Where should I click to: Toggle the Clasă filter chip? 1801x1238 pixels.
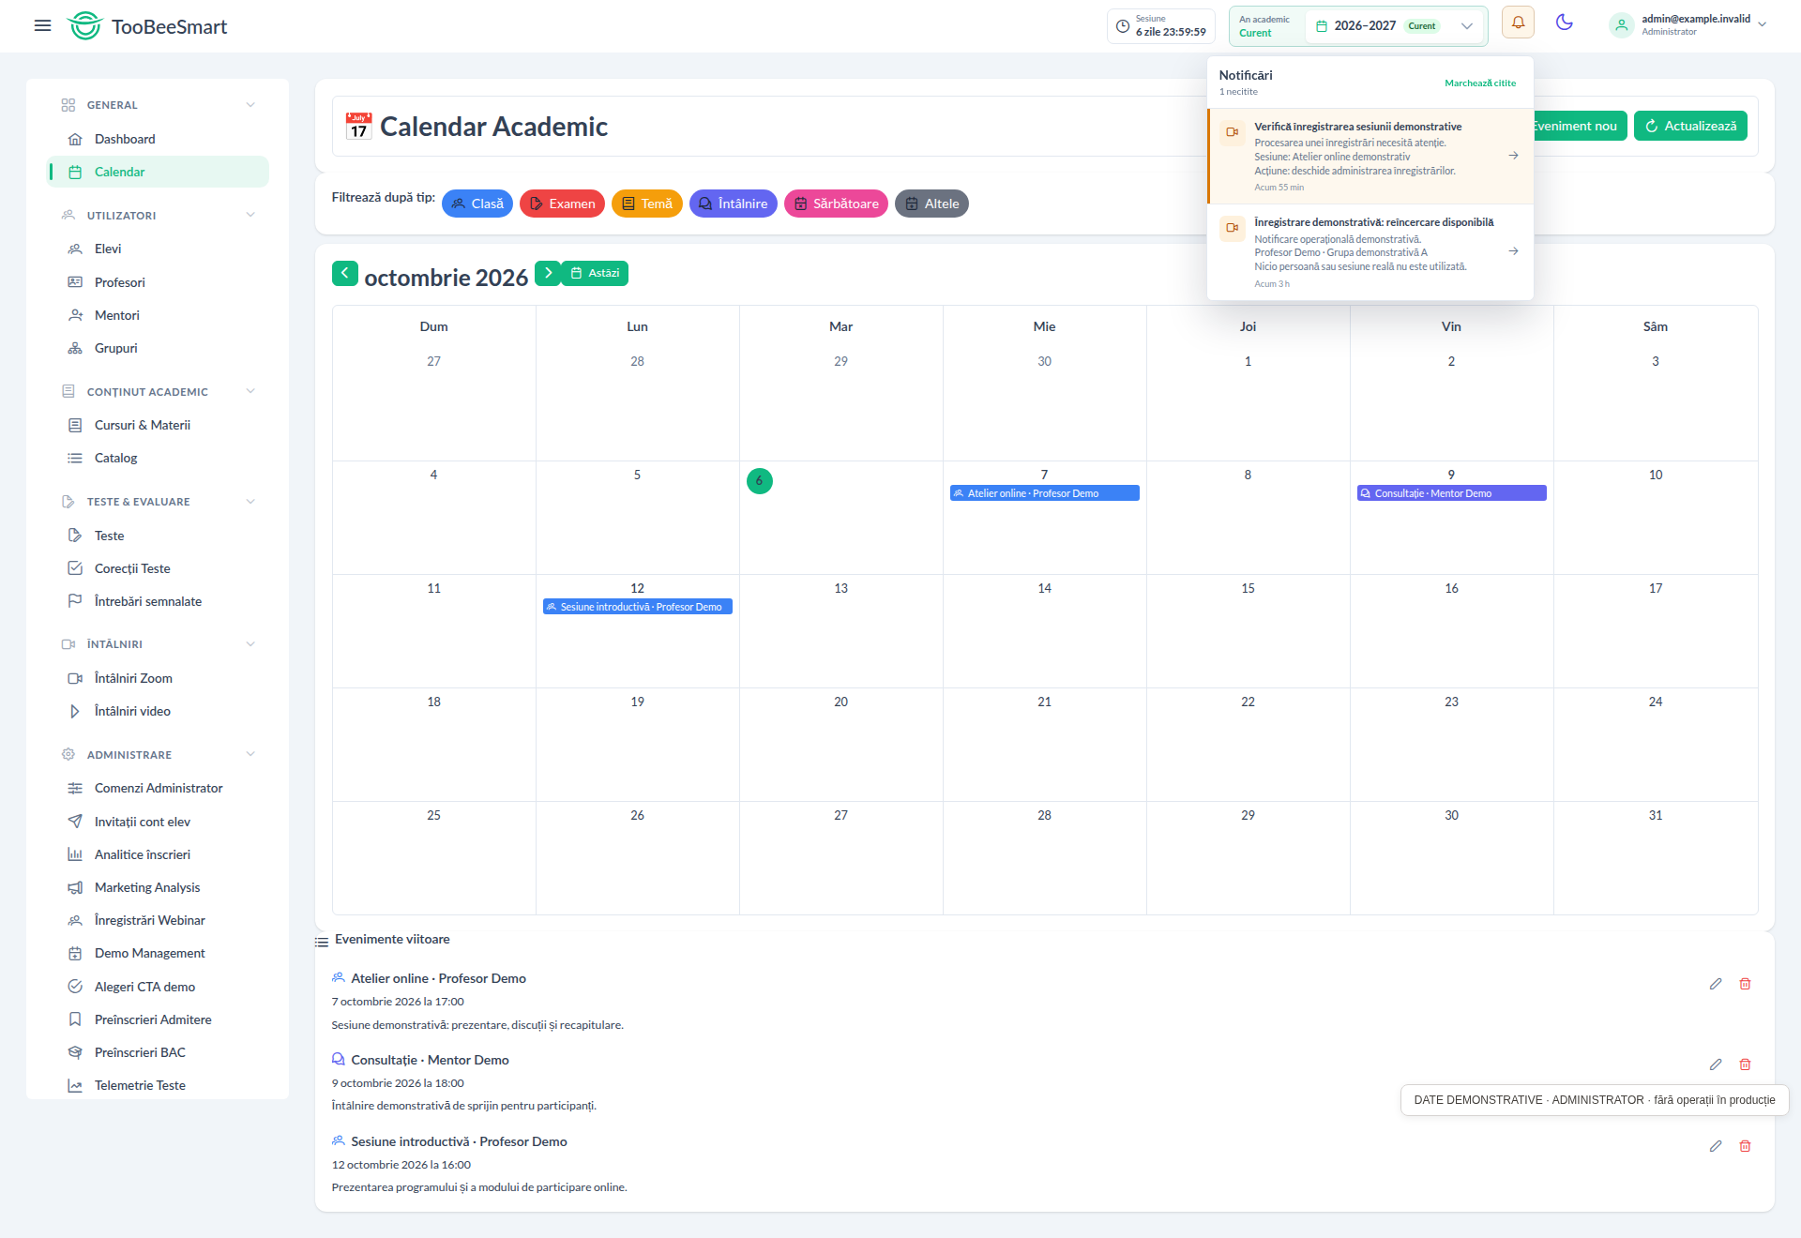[477, 204]
